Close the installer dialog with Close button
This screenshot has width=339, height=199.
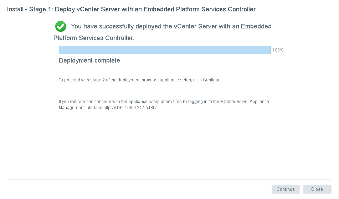coord(317,189)
